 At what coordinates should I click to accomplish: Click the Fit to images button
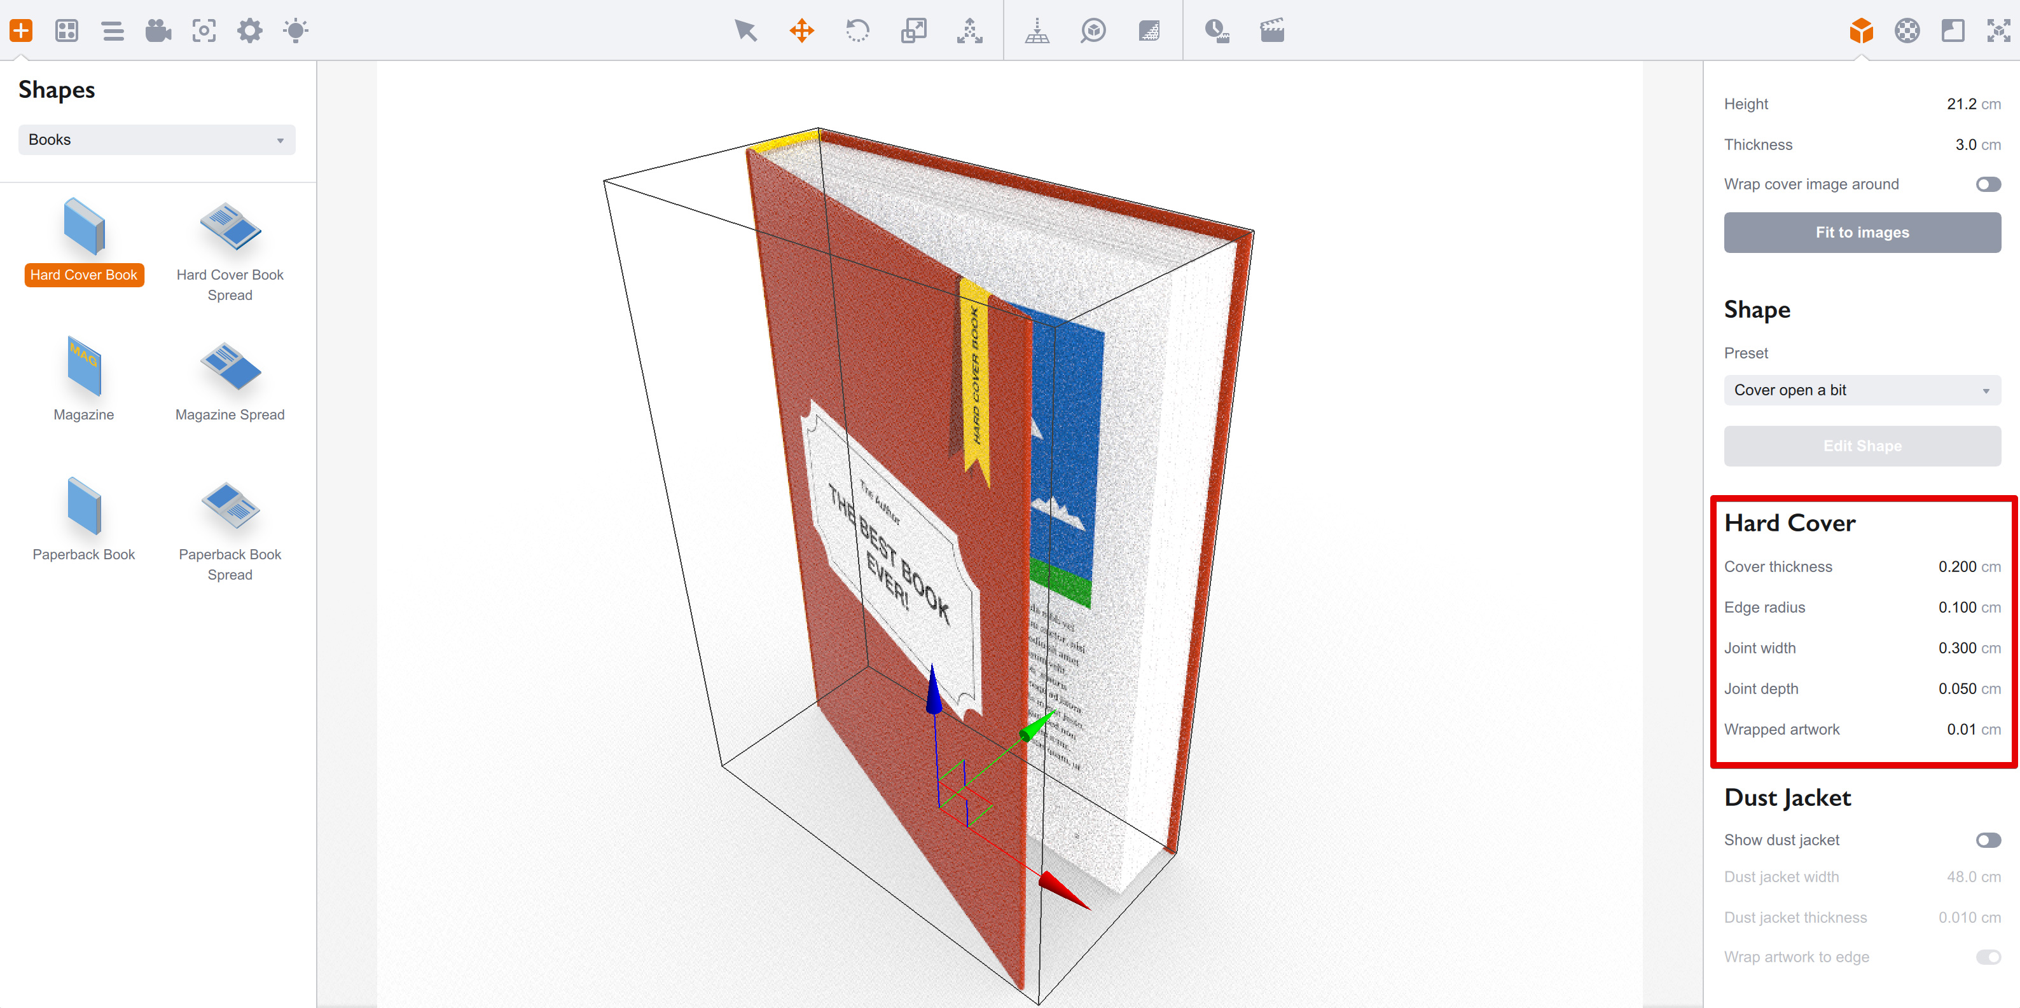(1862, 232)
